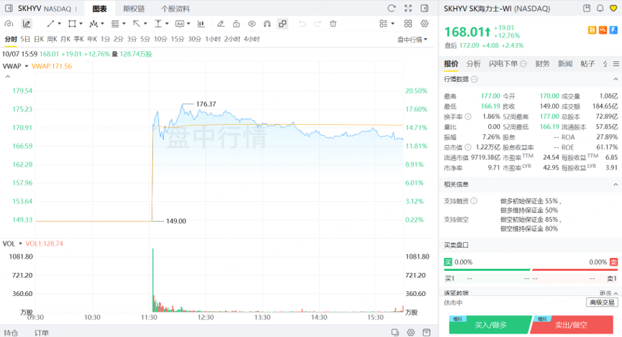The height and width of the screenshot is (337, 622).
Task: Open the text annotation tool dropdown arrow
Action: click(x=188, y=24)
